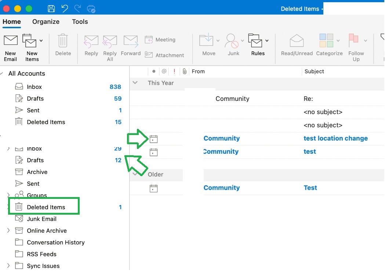The image size is (385, 273).
Task: Switch to the Organize tab
Action: click(46, 22)
